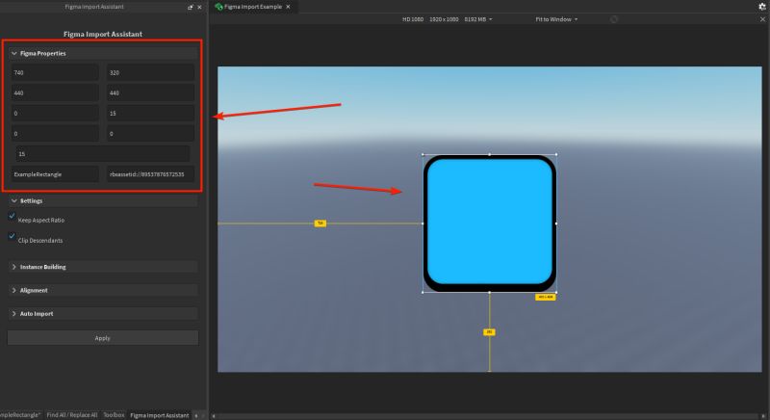Screen dimensions: 770x420
Task: Select the left-middle resize handle of the rectangle
Action: click(423, 223)
